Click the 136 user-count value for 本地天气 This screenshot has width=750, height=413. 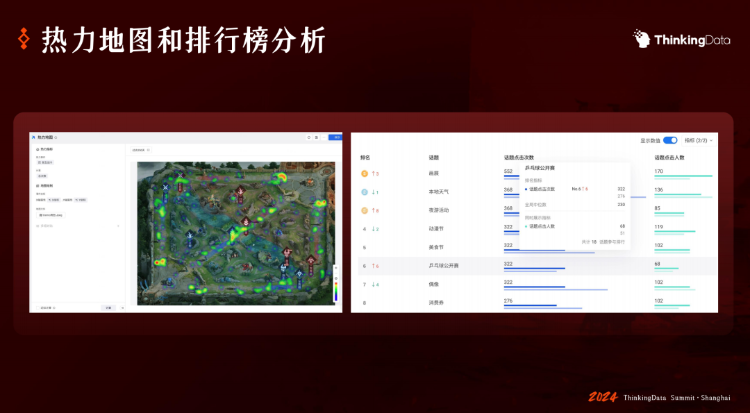click(x=658, y=189)
